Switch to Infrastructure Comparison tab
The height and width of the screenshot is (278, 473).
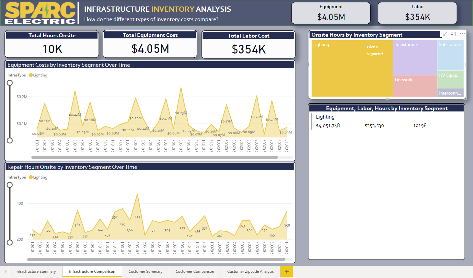[x=92, y=272]
